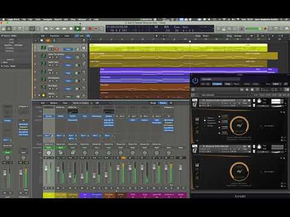Click Paste in the Kontakt plug-in header

(236, 84)
